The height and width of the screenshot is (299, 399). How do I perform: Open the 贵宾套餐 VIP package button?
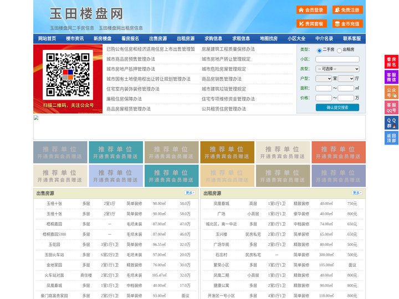coord(311,24)
